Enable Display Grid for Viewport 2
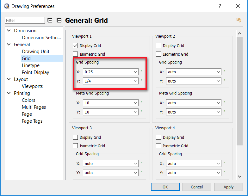Viewport: 248px width, 196px height. 158,46
